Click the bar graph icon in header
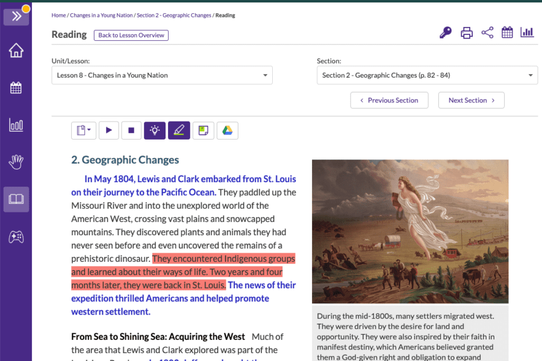542x361 pixels. [527, 32]
